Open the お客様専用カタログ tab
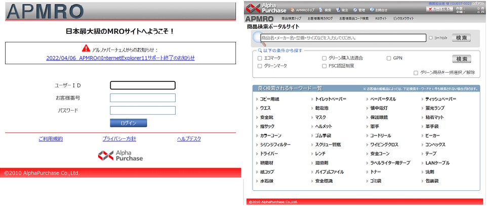This screenshot has height=206, width=487. click(320, 19)
